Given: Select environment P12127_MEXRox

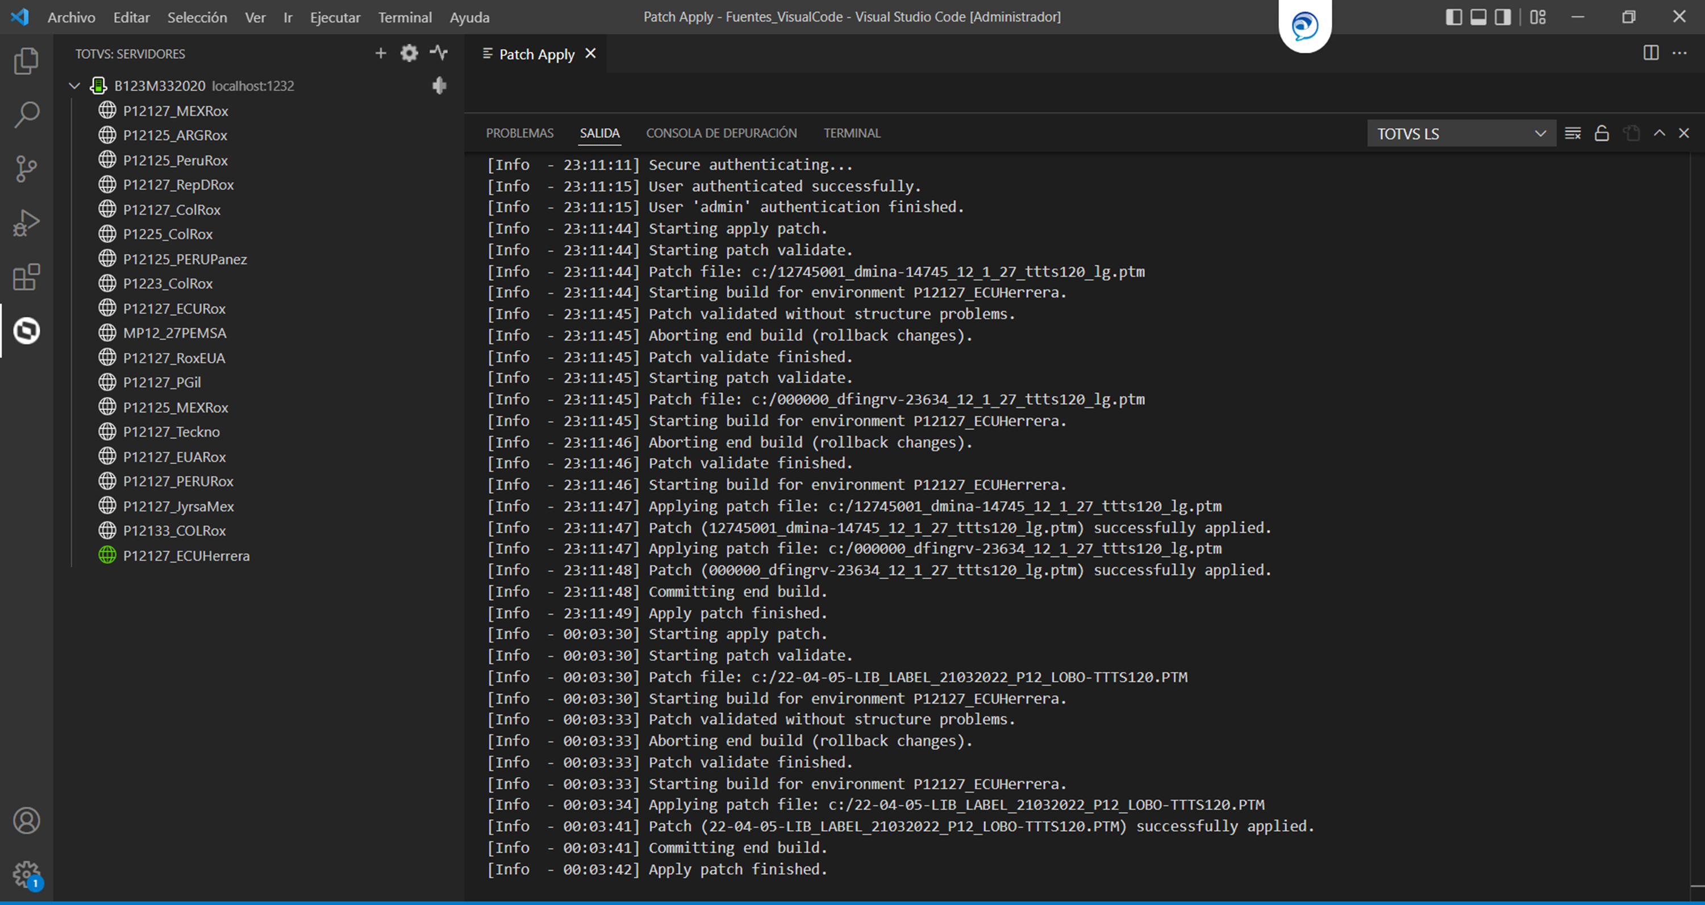Looking at the screenshot, I should (176, 111).
